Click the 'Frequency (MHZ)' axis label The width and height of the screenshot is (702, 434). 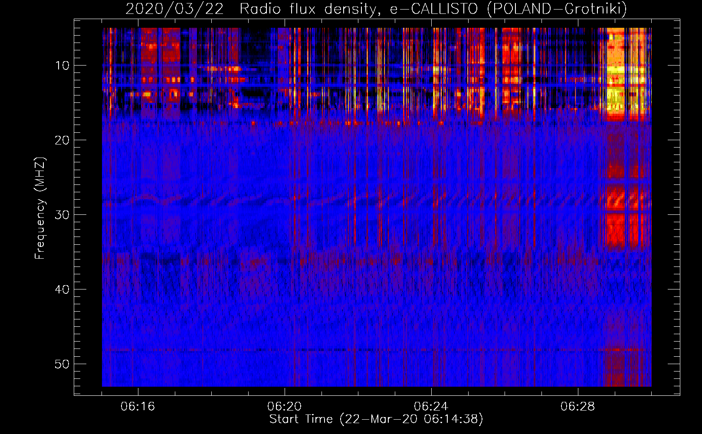40,208
